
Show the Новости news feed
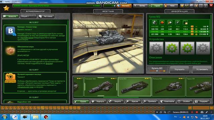click(x=10, y=16)
